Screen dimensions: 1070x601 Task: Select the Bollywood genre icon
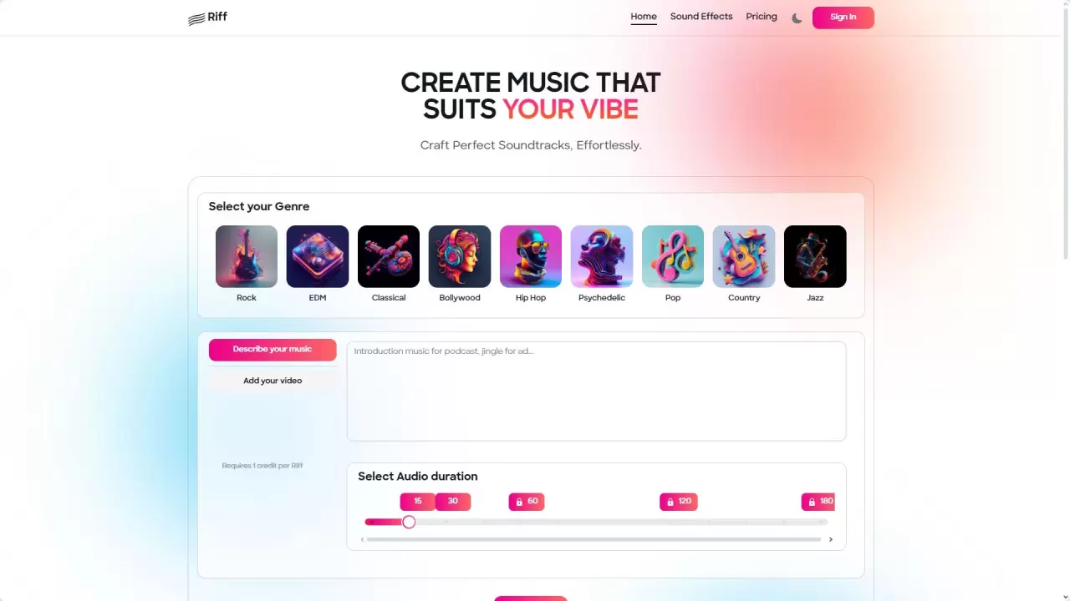(x=460, y=256)
